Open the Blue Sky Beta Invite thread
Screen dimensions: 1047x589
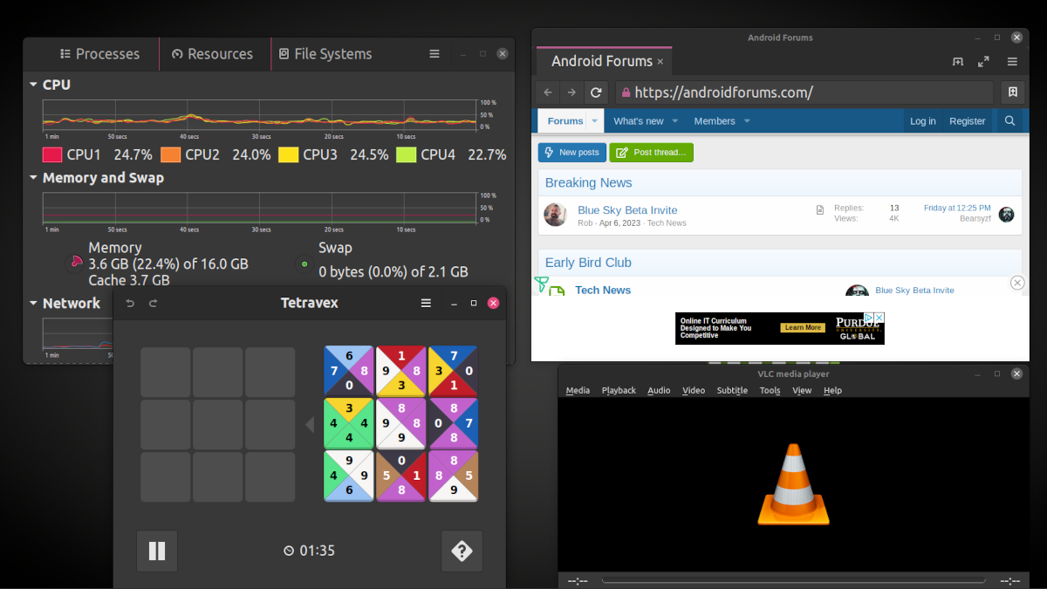pyautogui.click(x=626, y=210)
